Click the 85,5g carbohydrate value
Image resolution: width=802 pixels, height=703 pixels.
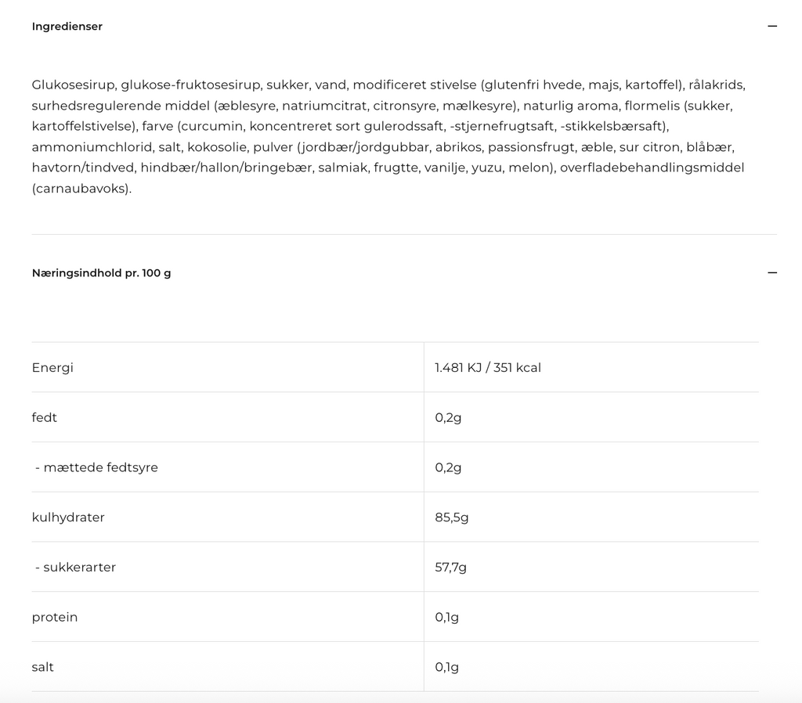coord(452,517)
